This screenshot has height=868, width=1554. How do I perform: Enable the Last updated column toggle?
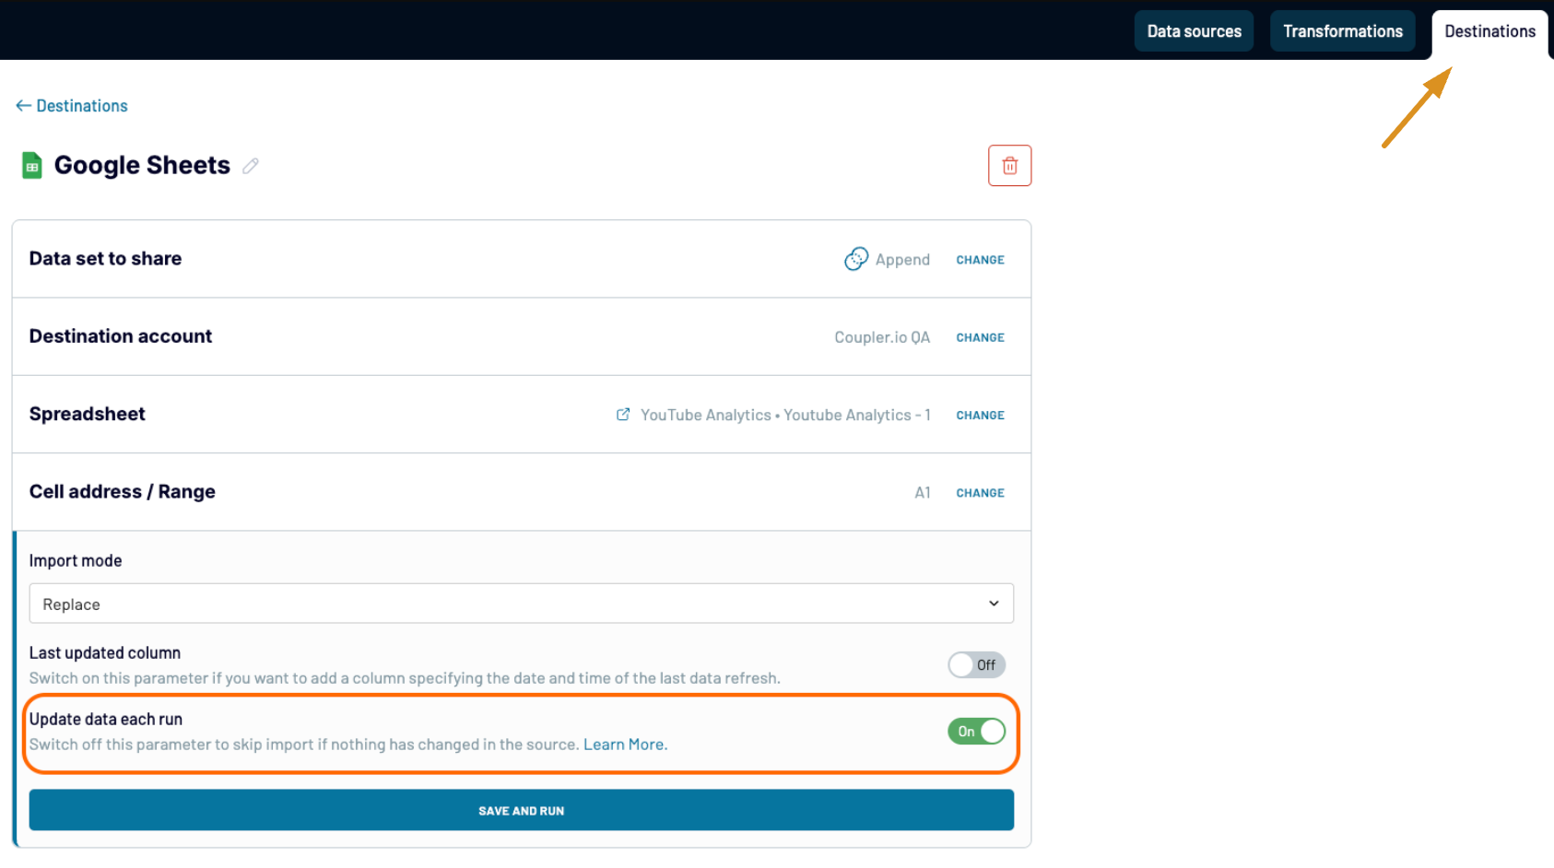pos(976,664)
